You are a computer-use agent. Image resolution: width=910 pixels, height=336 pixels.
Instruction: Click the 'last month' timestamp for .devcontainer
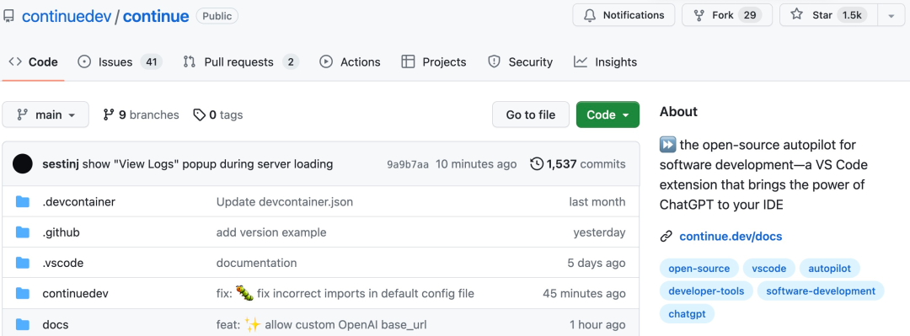point(597,202)
